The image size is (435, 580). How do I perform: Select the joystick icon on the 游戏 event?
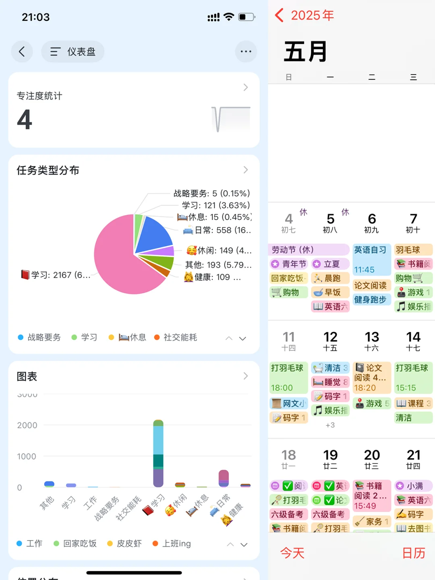[x=401, y=292]
